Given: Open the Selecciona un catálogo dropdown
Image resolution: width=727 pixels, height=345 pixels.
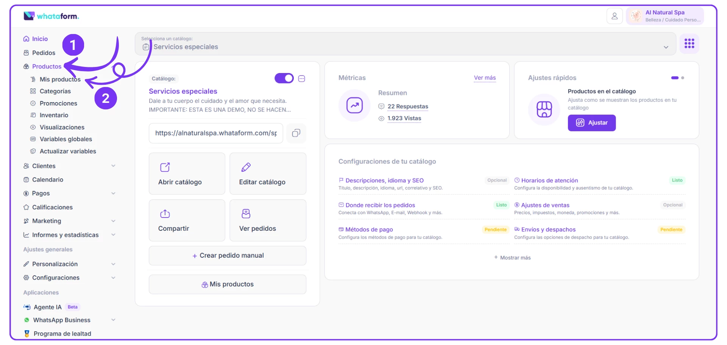Looking at the screenshot, I should pyautogui.click(x=405, y=44).
